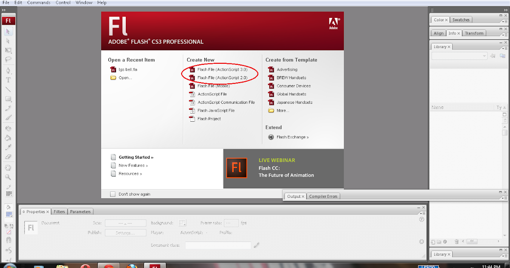Switch to the Align tab
Viewport: 510px width, 268px height.
tap(439, 33)
